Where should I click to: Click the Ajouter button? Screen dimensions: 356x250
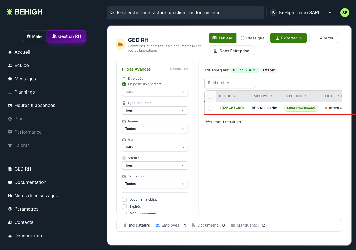[324, 38]
